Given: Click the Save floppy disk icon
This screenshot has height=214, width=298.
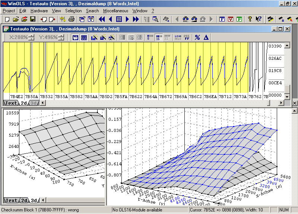Looking at the screenshot, I should 32,19.
